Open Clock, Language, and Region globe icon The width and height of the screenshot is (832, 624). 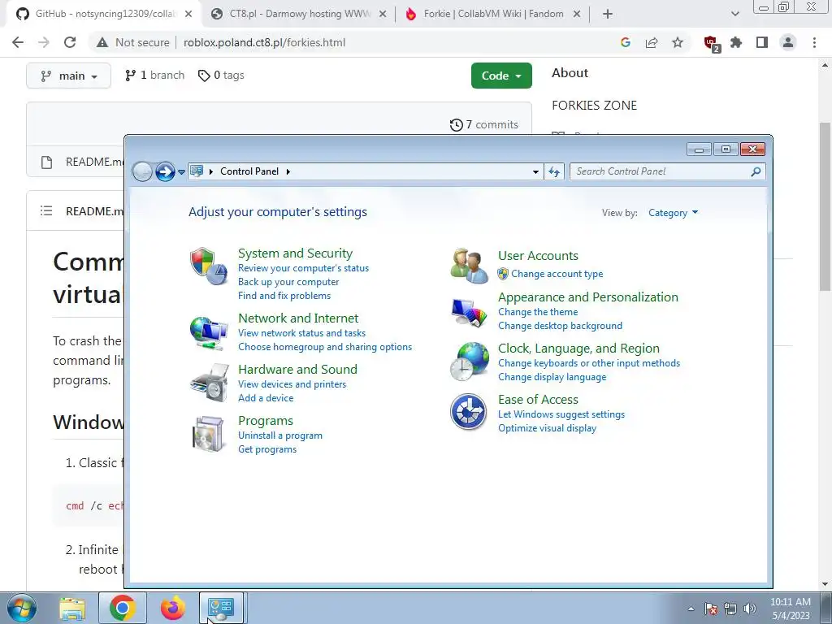[x=469, y=361]
